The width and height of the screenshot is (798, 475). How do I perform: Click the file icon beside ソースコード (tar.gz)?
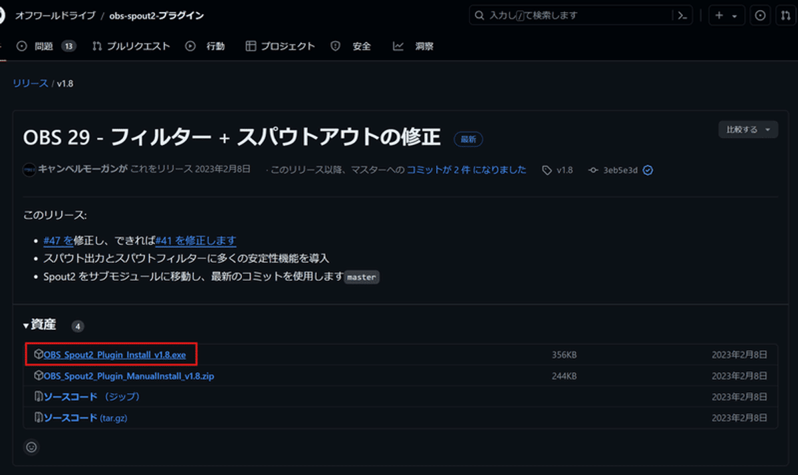tap(39, 418)
